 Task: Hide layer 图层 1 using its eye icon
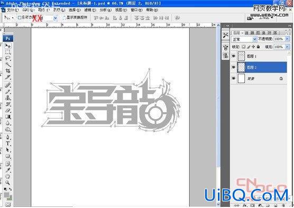click(x=234, y=56)
